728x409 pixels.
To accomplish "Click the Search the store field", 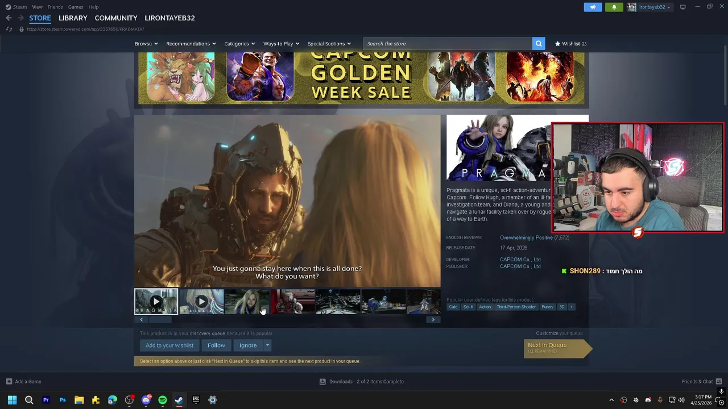I will (448, 44).
